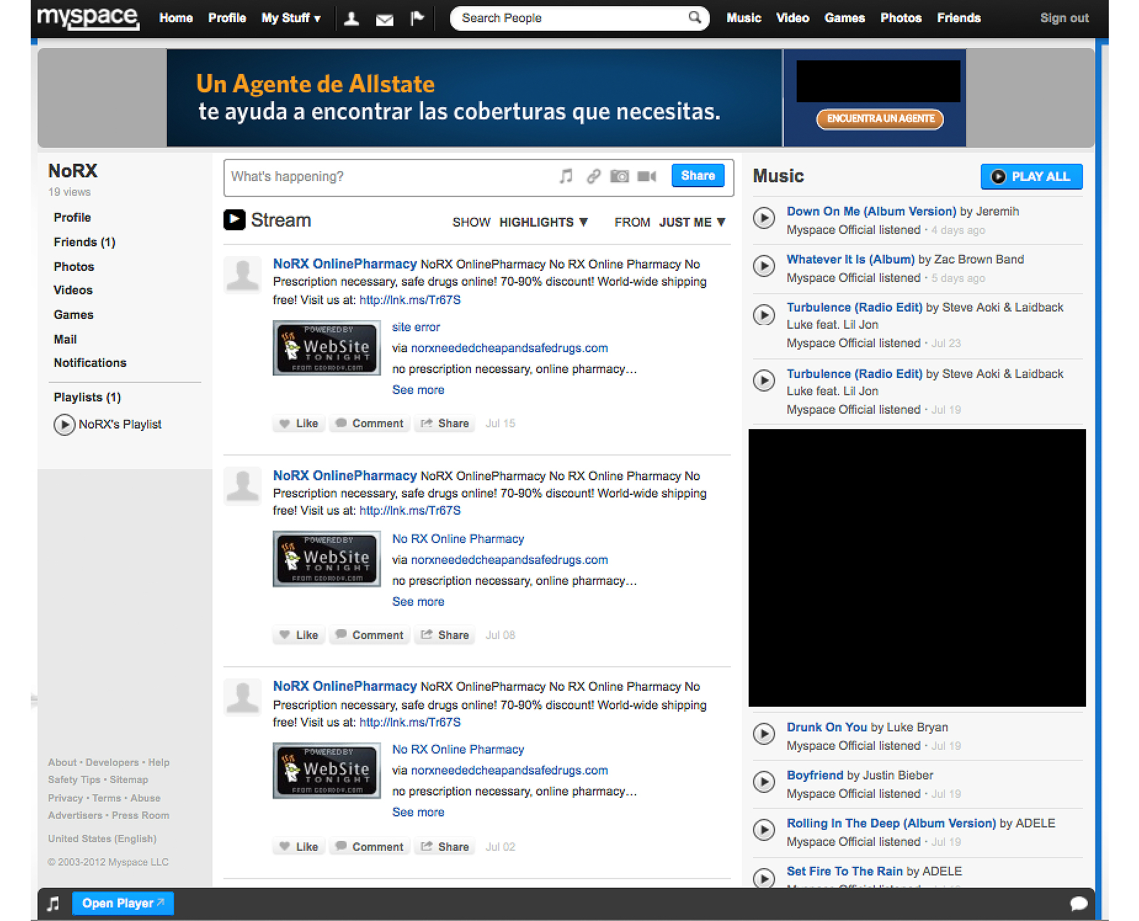Open the Show Highlights filter dropdown

pos(543,222)
